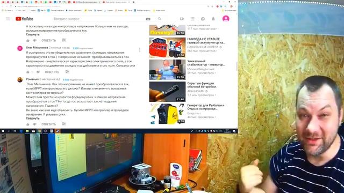Image resolution: width=344 pixels, height=193 pixels.
Task: Click the YouTube logo
Action: [24, 19]
